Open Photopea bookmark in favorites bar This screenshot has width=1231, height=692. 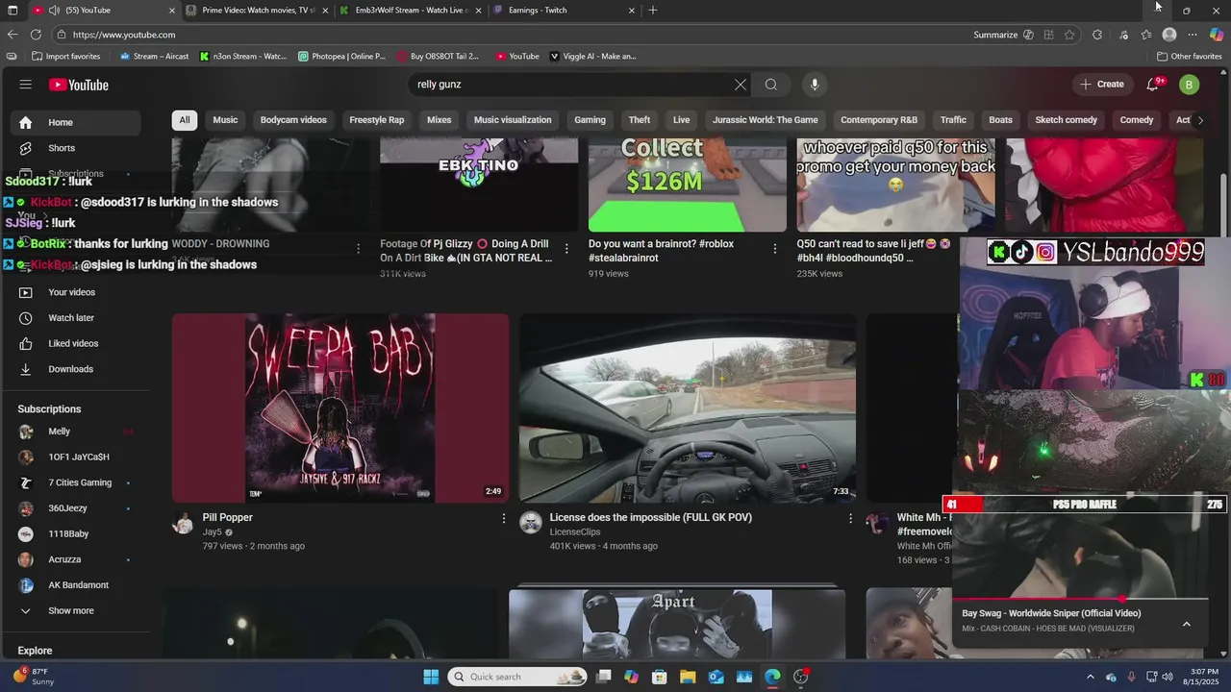pos(341,56)
